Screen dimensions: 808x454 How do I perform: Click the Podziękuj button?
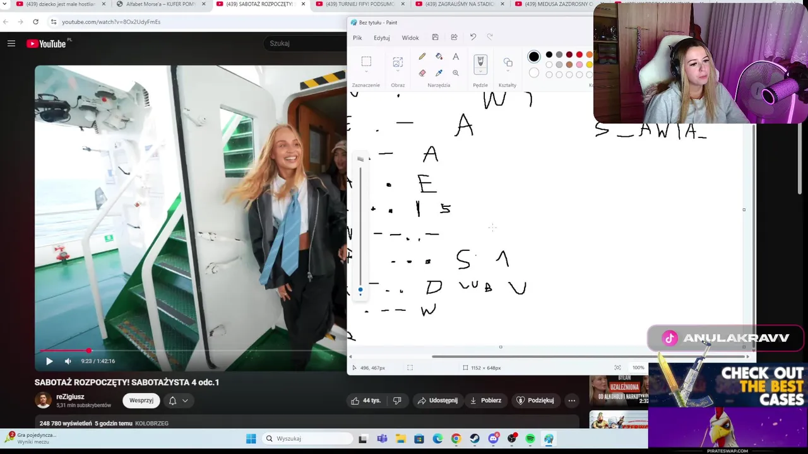[x=535, y=400]
